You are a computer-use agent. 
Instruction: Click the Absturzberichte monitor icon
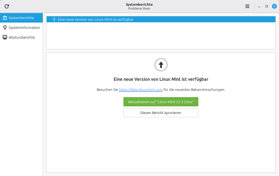click(x=5, y=37)
